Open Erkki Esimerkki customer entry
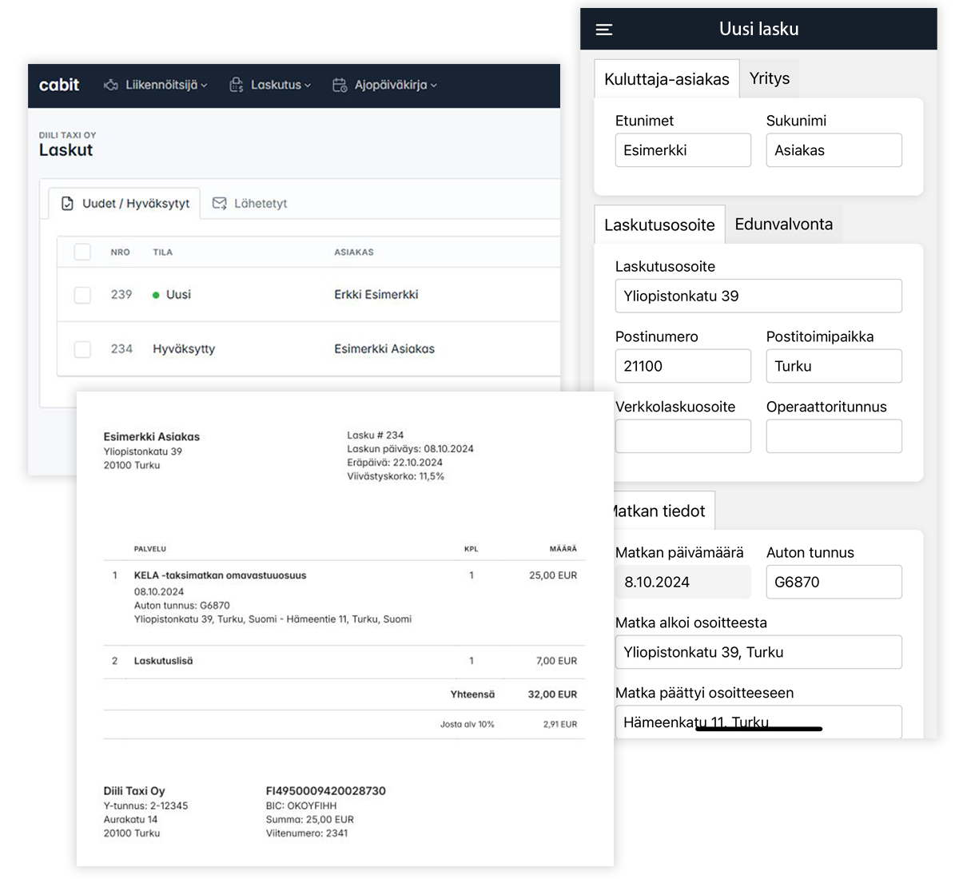 click(x=376, y=295)
